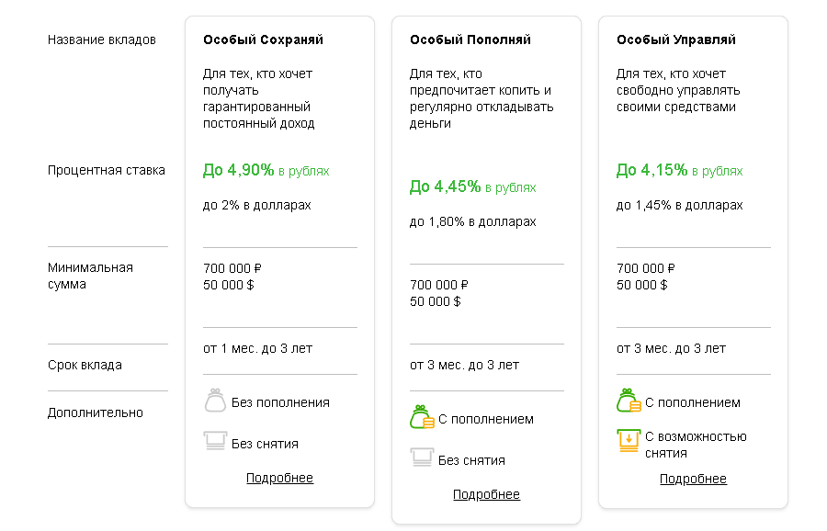This screenshot has height=531, width=827.
Task: Click the Процентная ставка row label
Action: click(107, 170)
